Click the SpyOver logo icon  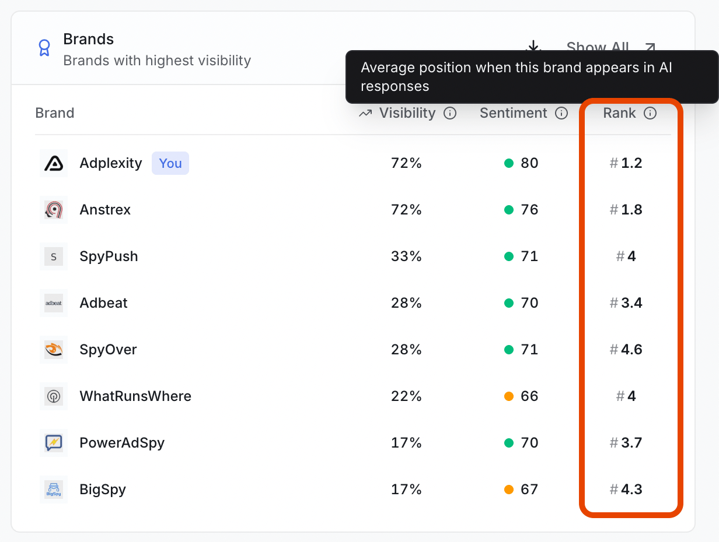tap(54, 350)
